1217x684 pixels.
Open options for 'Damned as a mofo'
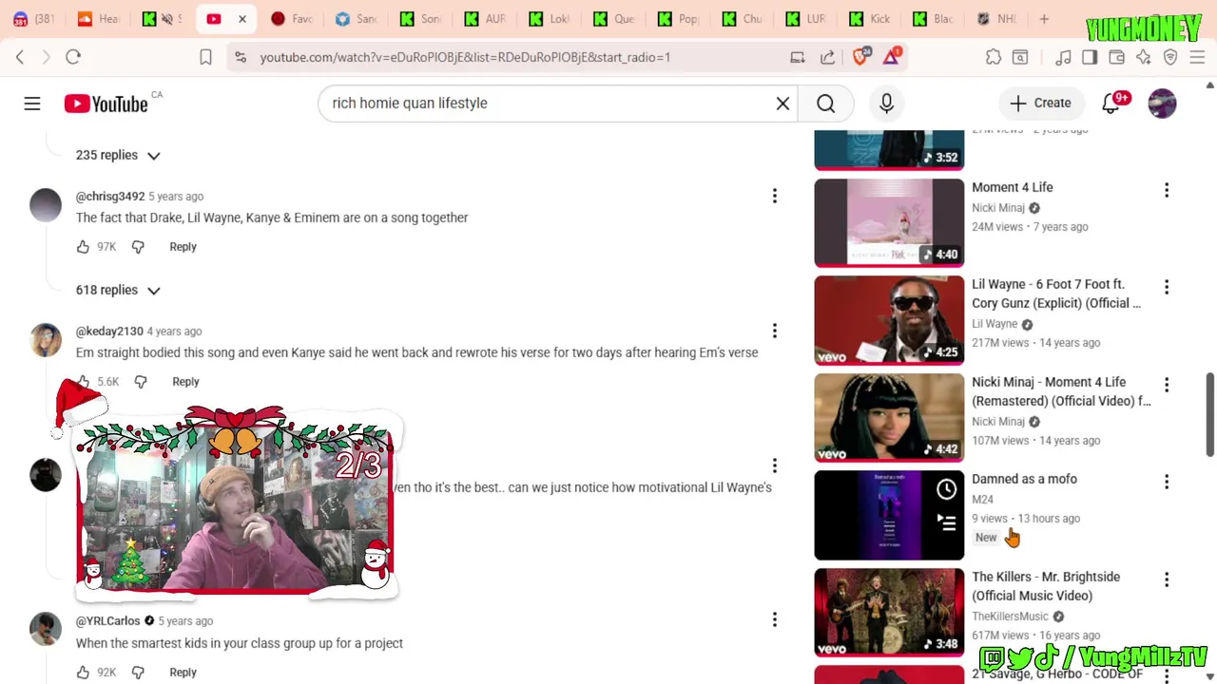1167,482
